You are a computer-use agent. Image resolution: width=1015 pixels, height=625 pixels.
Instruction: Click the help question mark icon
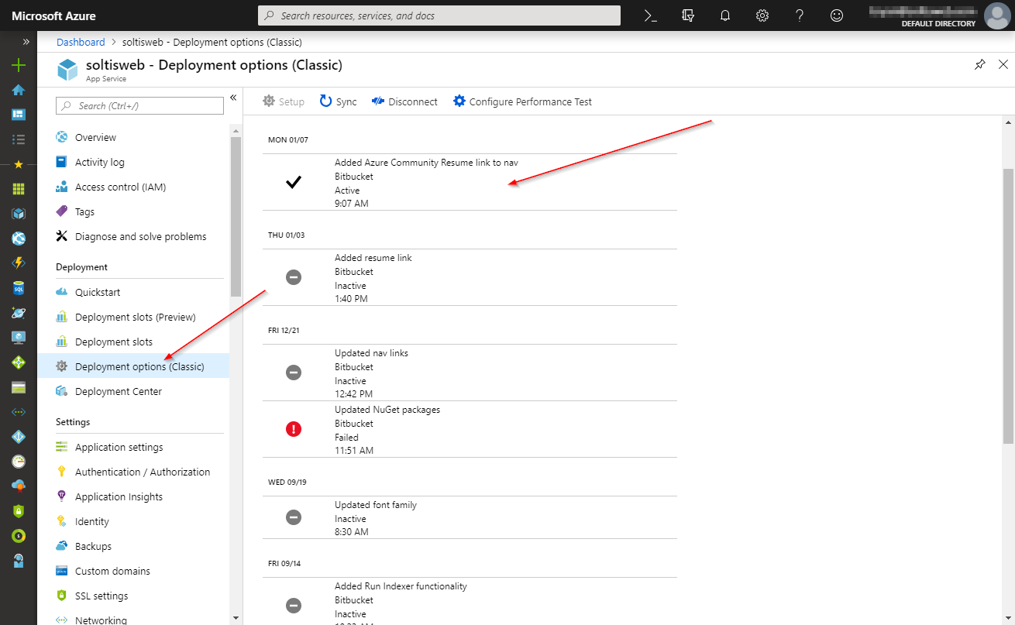click(799, 15)
